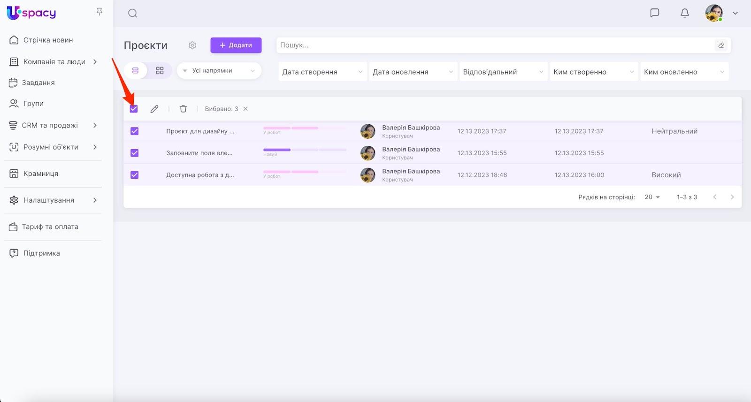Screen dimensions: 751x402
Task: Click the search magnifier icon in top bar
Action: pyautogui.click(x=133, y=13)
